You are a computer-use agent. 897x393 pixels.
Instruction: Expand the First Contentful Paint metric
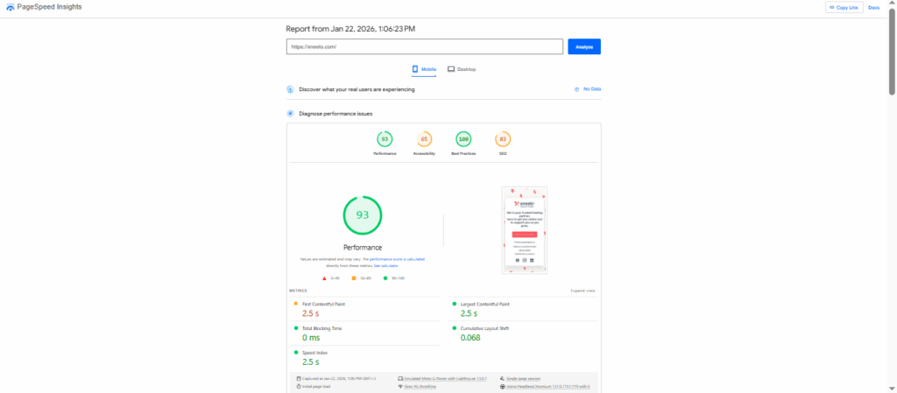click(x=323, y=304)
